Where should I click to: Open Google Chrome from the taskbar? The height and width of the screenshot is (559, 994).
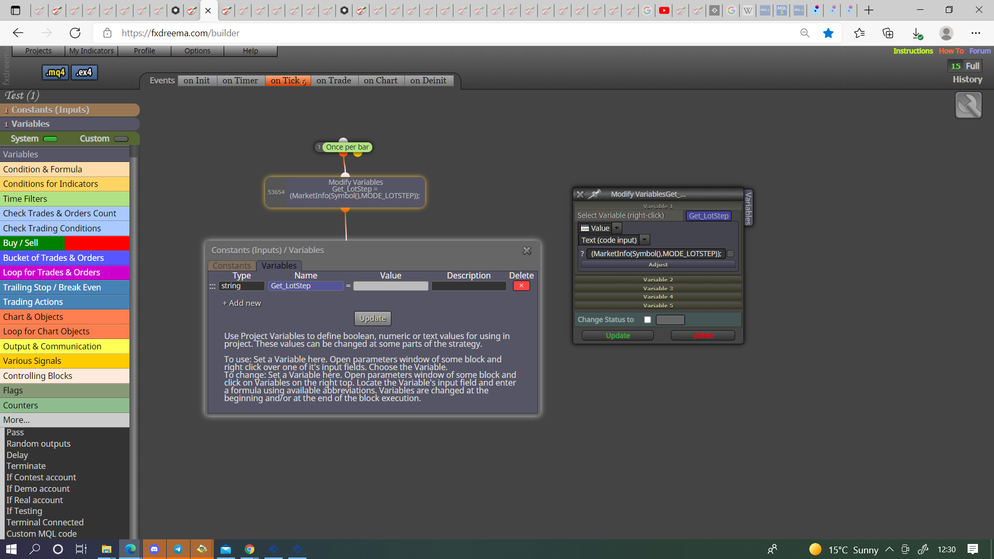point(250,549)
